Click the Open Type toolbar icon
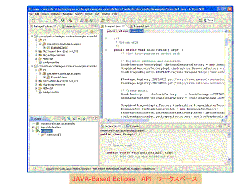The width and height of the screenshot is (250, 189). [103, 20]
